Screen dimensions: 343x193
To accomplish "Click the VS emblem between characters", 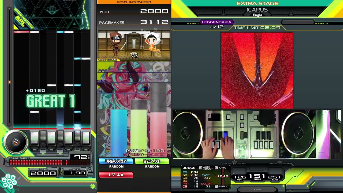I will point(134,55).
